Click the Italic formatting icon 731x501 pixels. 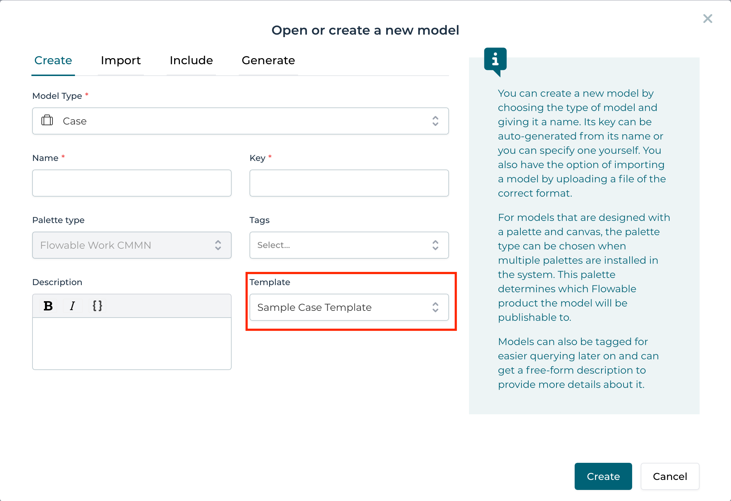pos(72,306)
